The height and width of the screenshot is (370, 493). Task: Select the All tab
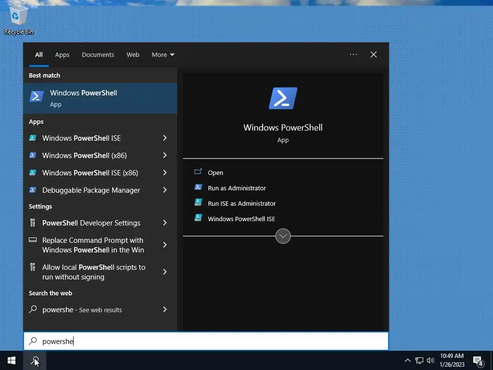click(x=39, y=54)
